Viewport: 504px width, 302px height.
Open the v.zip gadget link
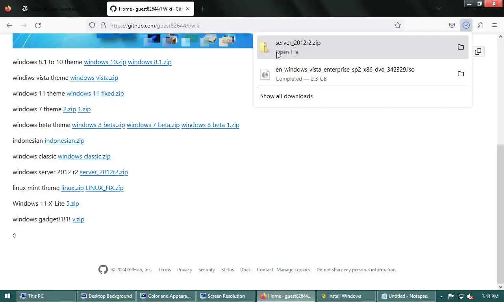pyautogui.click(x=78, y=219)
